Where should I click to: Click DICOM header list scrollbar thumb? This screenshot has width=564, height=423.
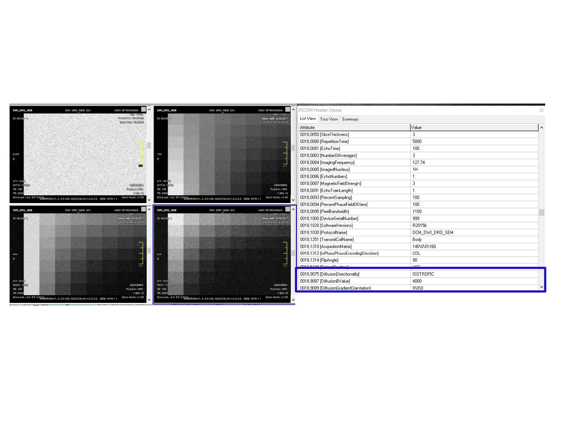[x=541, y=212]
